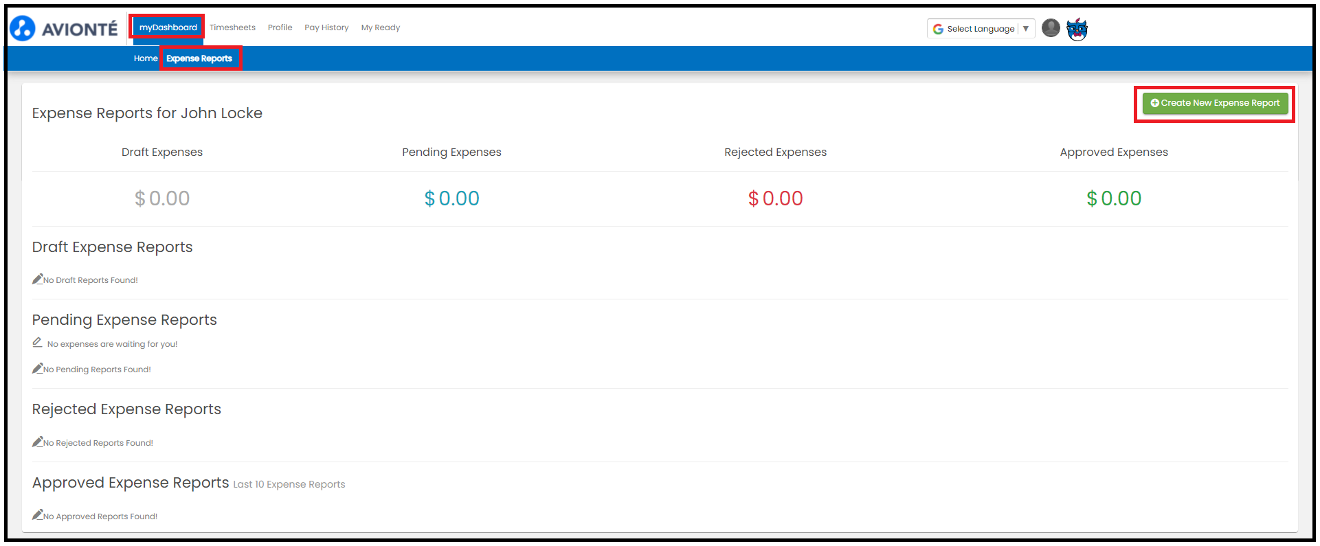1320x546 pixels.
Task: Select Expense Reports in the blue submenu
Action: click(199, 58)
